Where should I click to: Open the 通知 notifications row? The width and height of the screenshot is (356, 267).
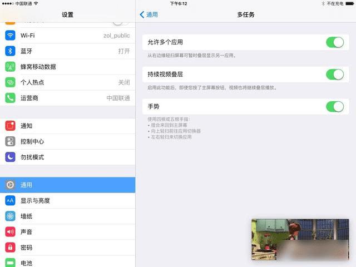tap(67, 126)
